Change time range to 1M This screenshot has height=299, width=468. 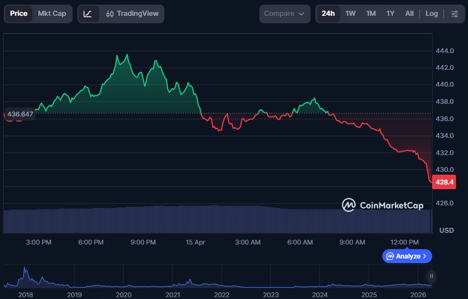371,14
